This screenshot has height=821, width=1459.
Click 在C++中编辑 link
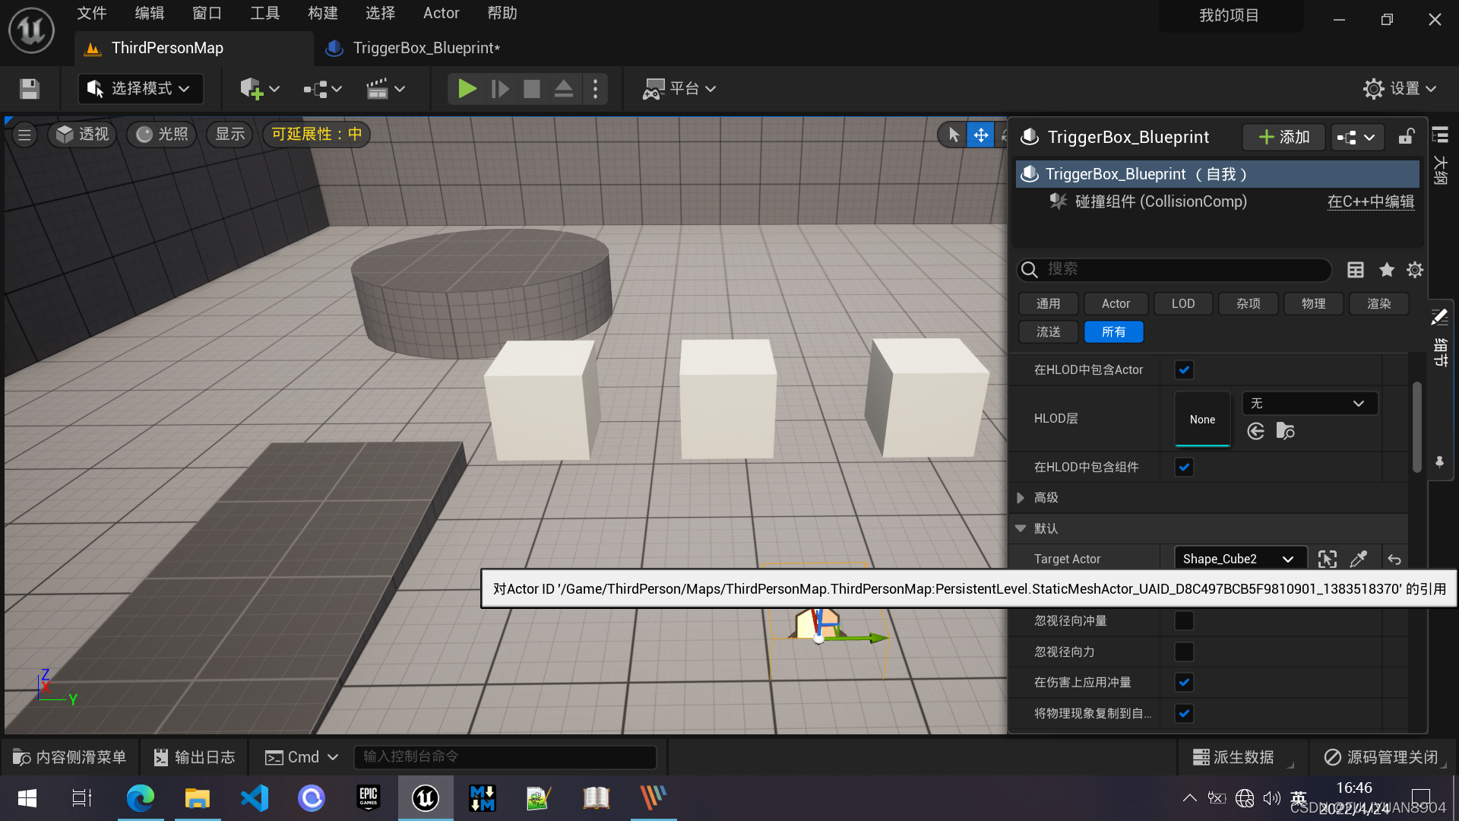tap(1370, 201)
